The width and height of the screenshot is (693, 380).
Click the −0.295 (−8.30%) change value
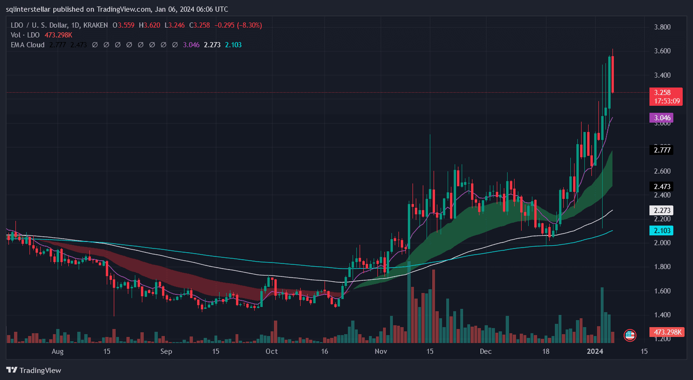pos(238,25)
